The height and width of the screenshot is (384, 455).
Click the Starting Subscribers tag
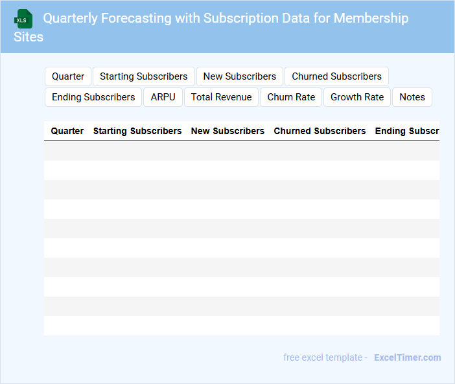pos(143,76)
